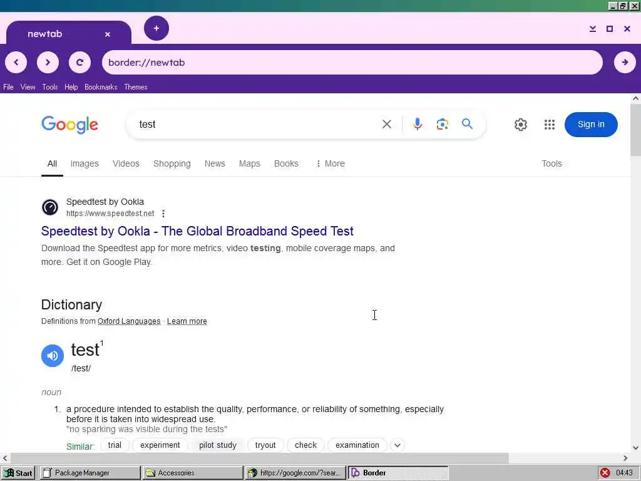Image resolution: width=641 pixels, height=481 pixels.
Task: Click the Speedtest site favicon
Action: 50,207
